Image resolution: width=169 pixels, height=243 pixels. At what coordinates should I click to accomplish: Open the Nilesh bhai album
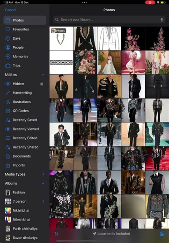[25, 220]
